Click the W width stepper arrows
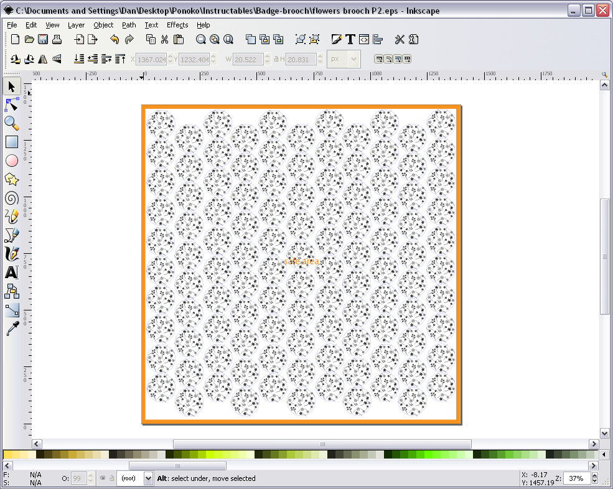The height and width of the screenshot is (489, 613). 267,59
